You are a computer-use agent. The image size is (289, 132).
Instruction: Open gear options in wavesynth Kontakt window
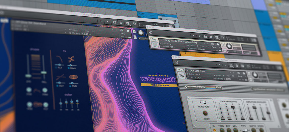point(121,23)
